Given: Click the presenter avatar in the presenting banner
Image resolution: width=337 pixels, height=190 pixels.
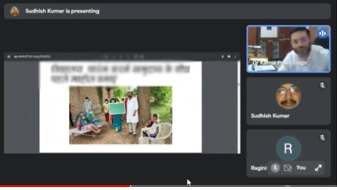Looking at the screenshot, I should [x=15, y=11].
